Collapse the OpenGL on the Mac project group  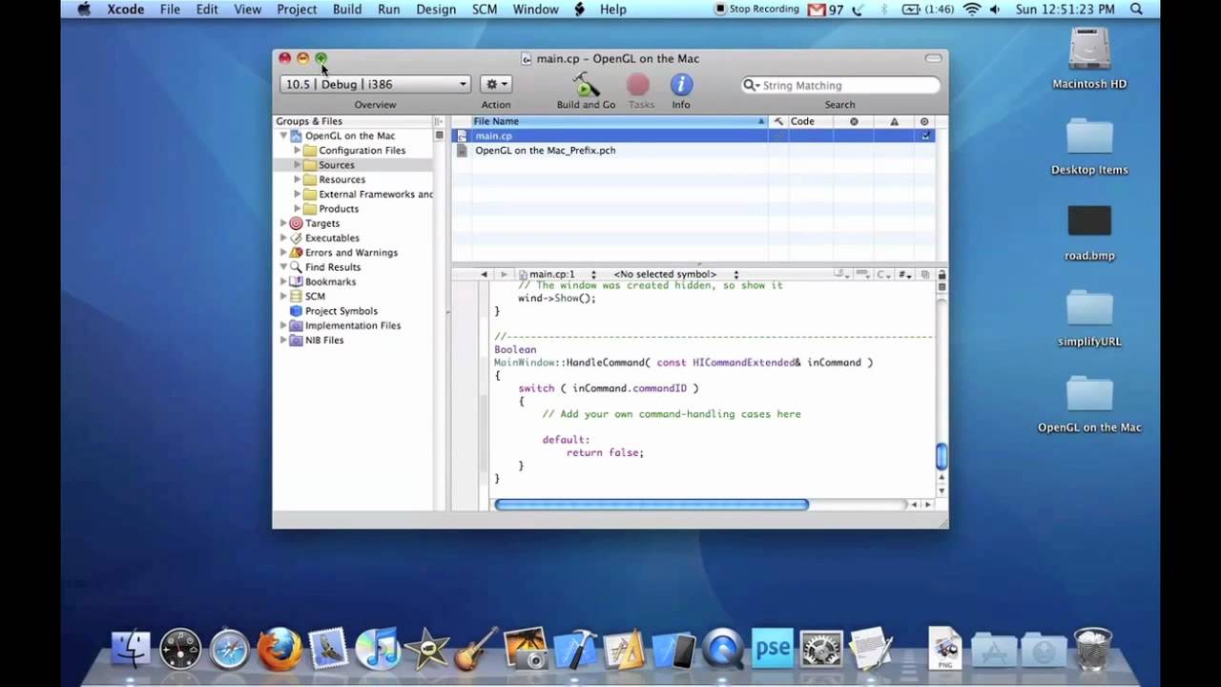pyautogui.click(x=283, y=135)
